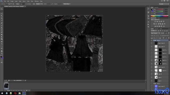Select the Hand tool
170x95 pixels.
tap(2, 51)
